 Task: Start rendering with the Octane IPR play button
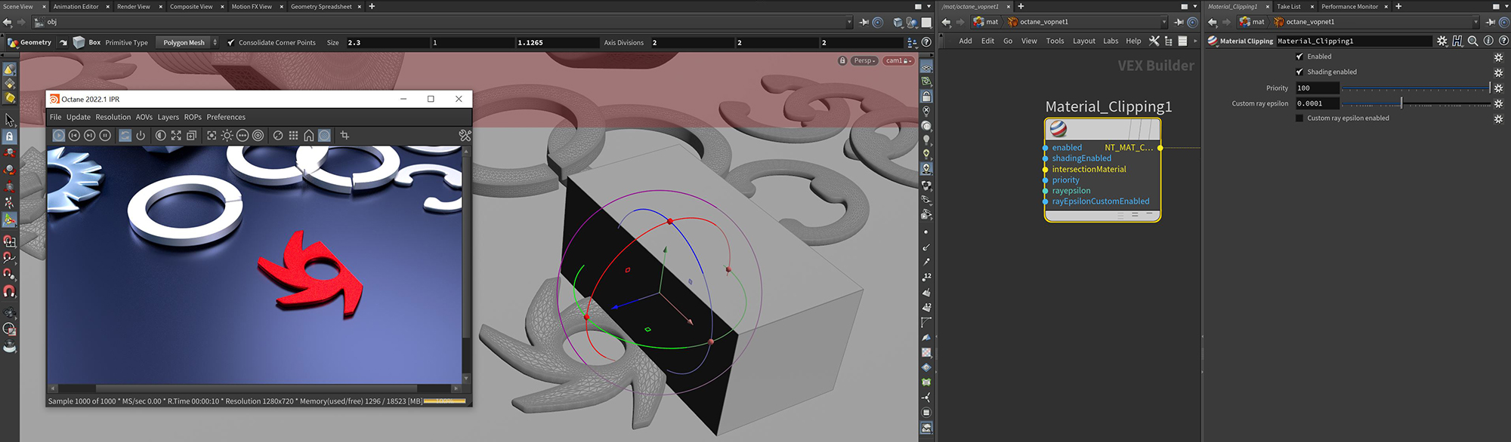tap(59, 136)
